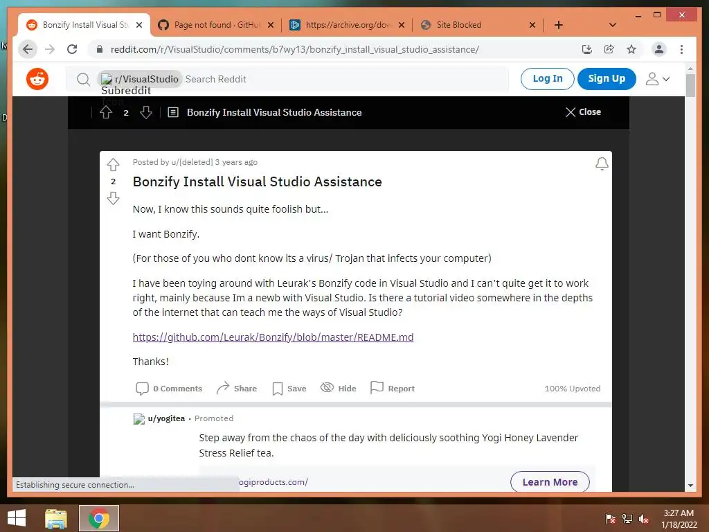Click the share this page icon

[x=609, y=49]
